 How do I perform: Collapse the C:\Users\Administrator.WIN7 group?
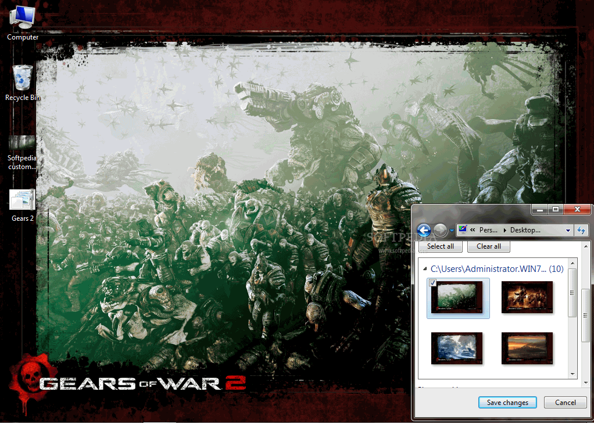pyautogui.click(x=425, y=270)
